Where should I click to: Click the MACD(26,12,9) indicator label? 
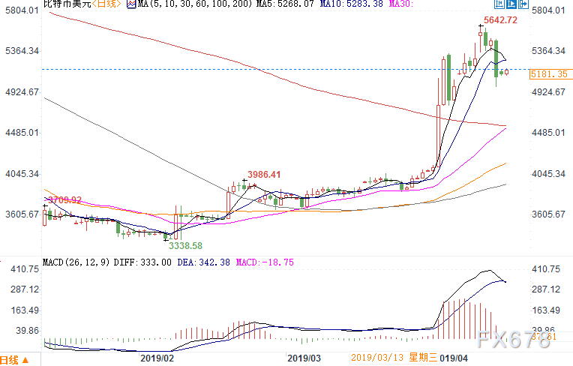click(76, 262)
